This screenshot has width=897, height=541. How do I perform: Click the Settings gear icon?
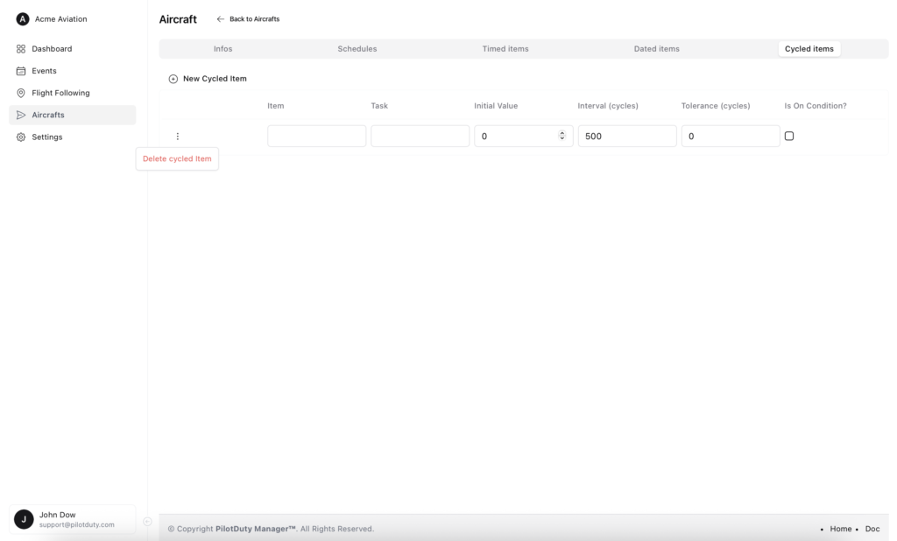tap(21, 137)
